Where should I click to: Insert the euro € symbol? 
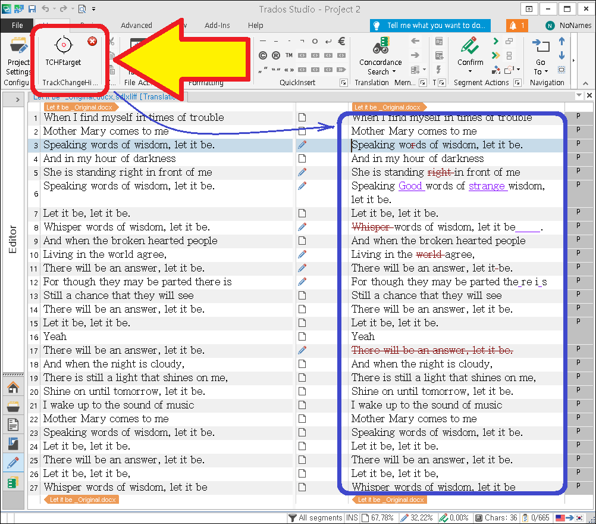[x=341, y=41]
